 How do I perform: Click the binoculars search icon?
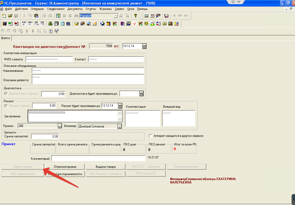[76, 16]
